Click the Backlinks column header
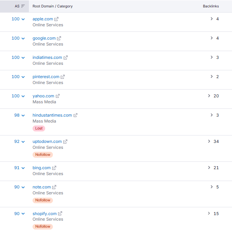Screen dimensions: 232x231 pos(211,6)
